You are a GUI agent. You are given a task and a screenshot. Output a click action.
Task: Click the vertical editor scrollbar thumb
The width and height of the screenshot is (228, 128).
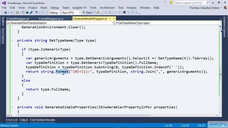pyautogui.click(x=220, y=74)
